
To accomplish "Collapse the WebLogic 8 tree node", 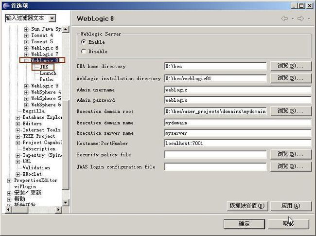I will point(26,60).
